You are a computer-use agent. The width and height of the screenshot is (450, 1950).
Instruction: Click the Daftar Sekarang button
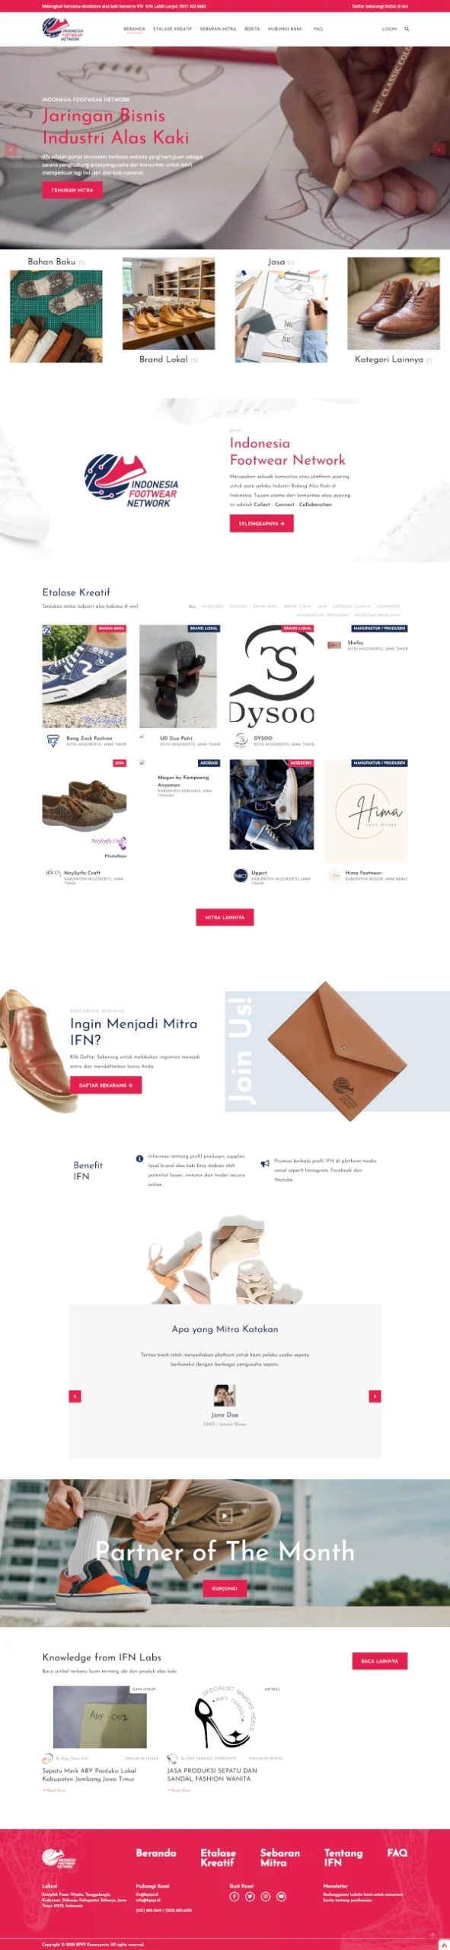106,1085
